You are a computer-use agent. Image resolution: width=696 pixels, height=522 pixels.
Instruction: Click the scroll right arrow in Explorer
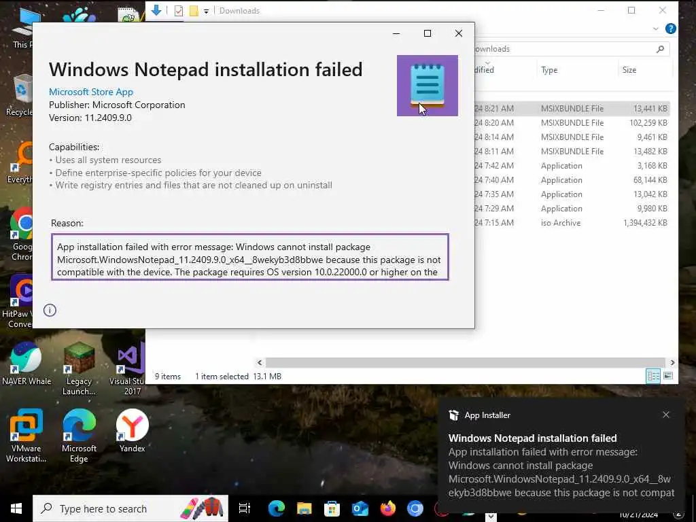tap(672, 363)
